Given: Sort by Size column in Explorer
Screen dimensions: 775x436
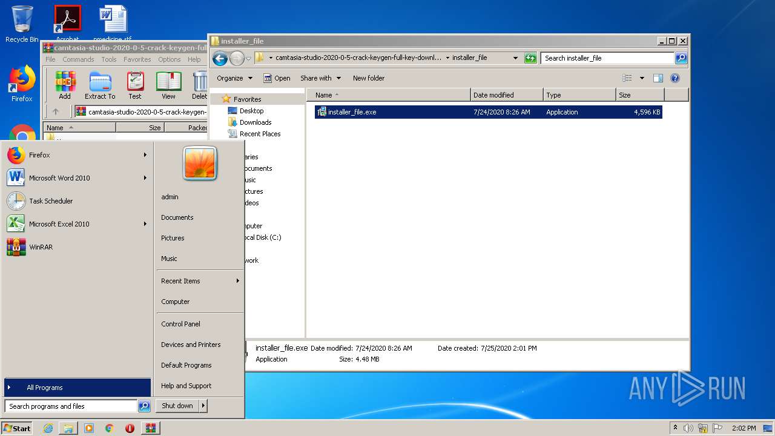Looking at the screenshot, I should 640,95.
